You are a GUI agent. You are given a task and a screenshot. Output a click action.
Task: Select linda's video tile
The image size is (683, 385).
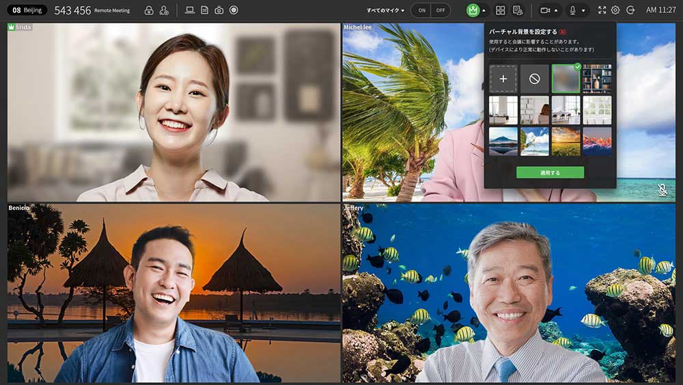[173, 113]
